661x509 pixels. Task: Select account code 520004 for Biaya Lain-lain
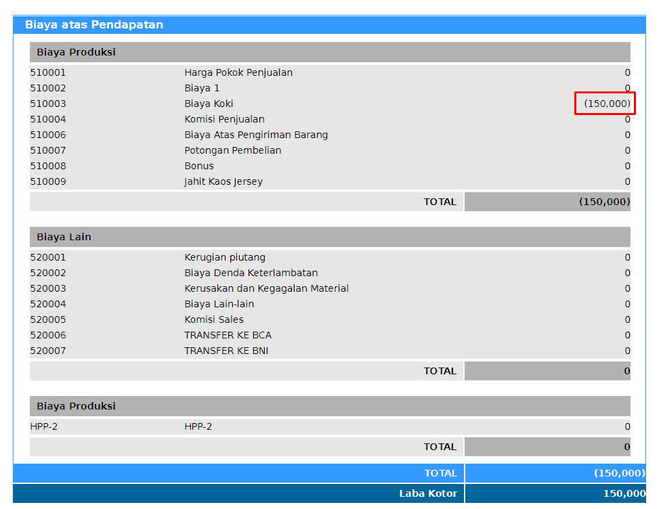point(48,304)
